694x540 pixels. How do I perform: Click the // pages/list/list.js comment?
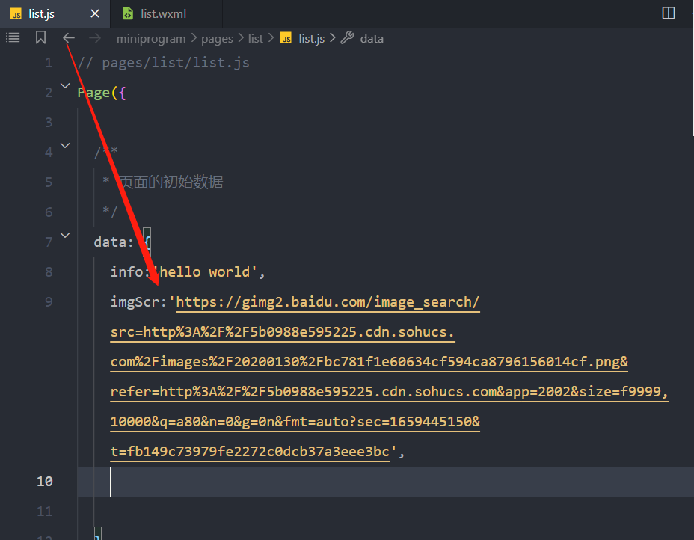click(x=163, y=63)
